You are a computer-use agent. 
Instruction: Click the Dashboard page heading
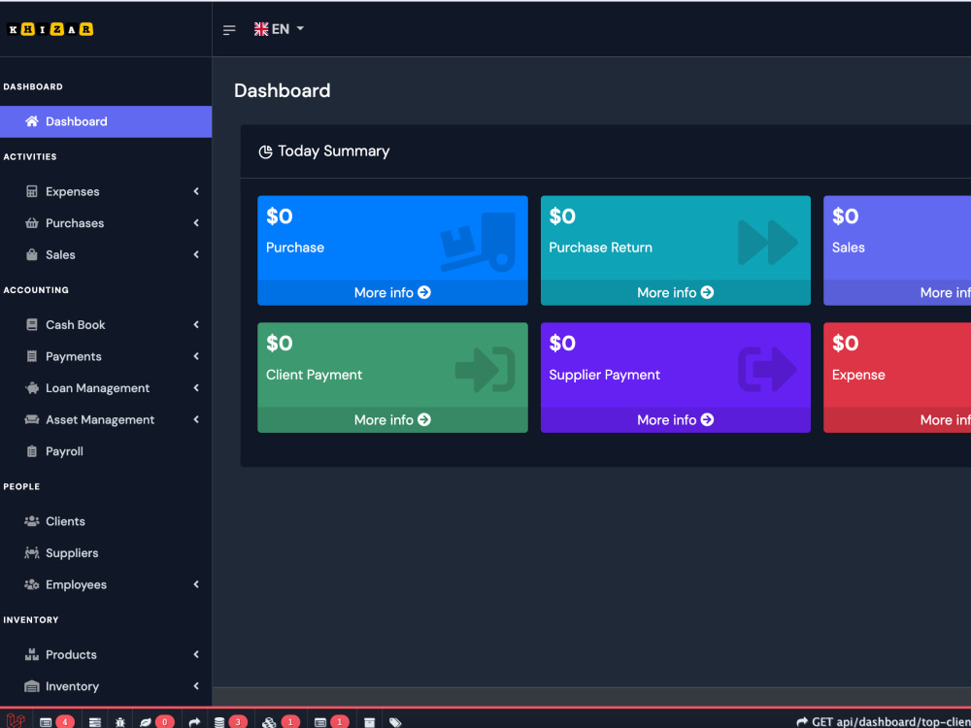point(283,90)
